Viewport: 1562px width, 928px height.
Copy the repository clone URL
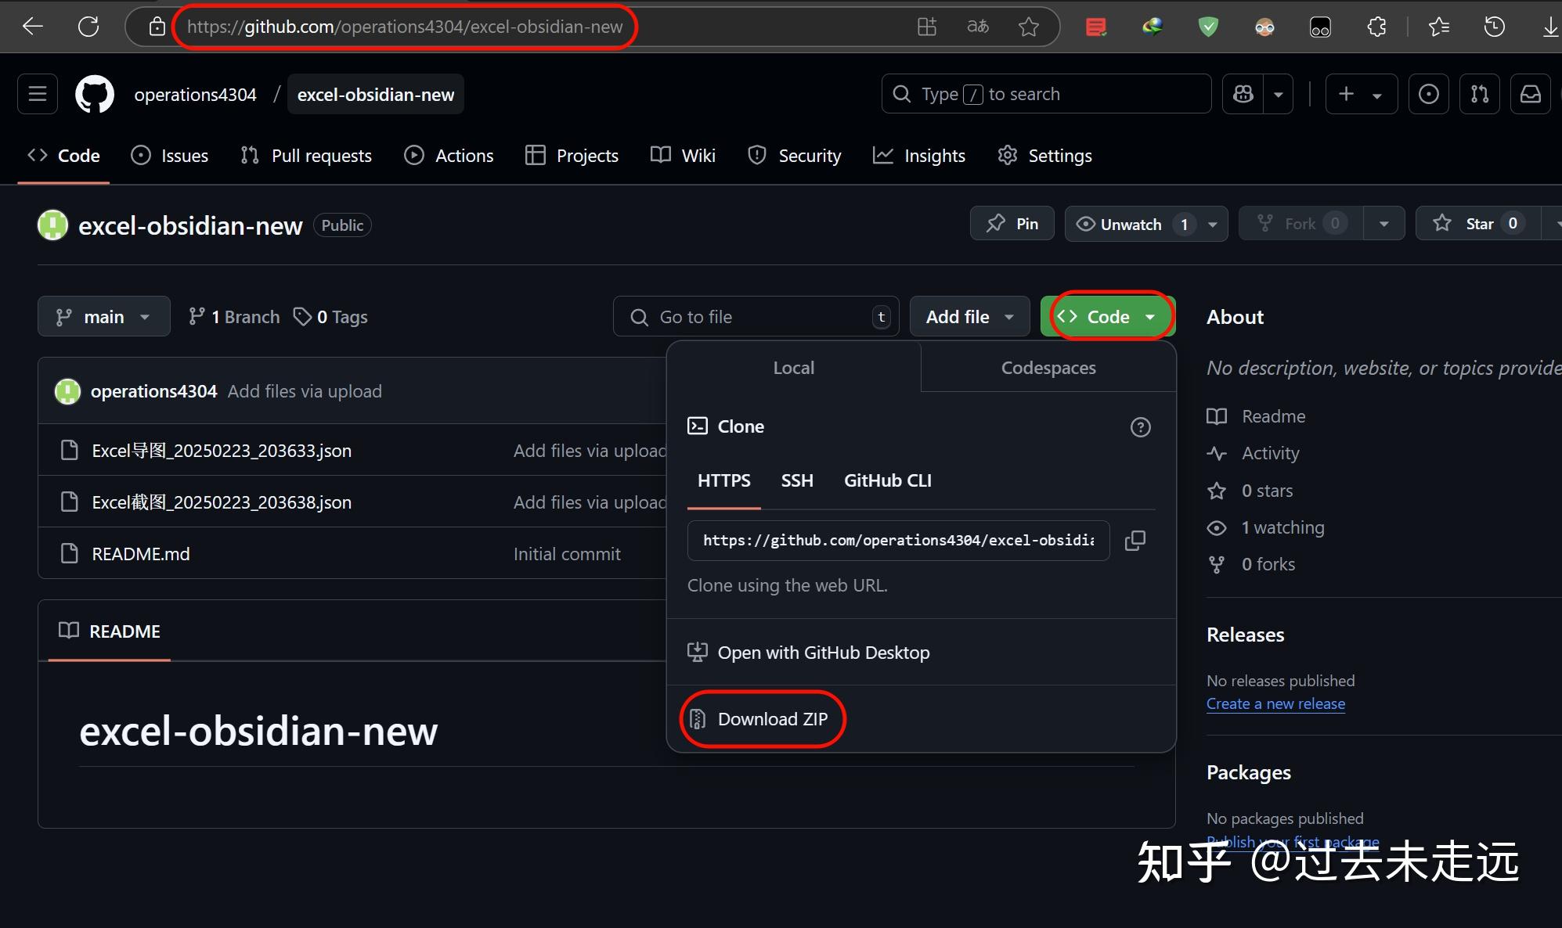[1135, 540]
